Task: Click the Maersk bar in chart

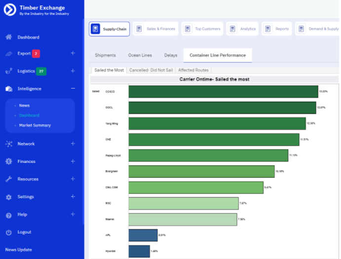Action: click(183, 219)
